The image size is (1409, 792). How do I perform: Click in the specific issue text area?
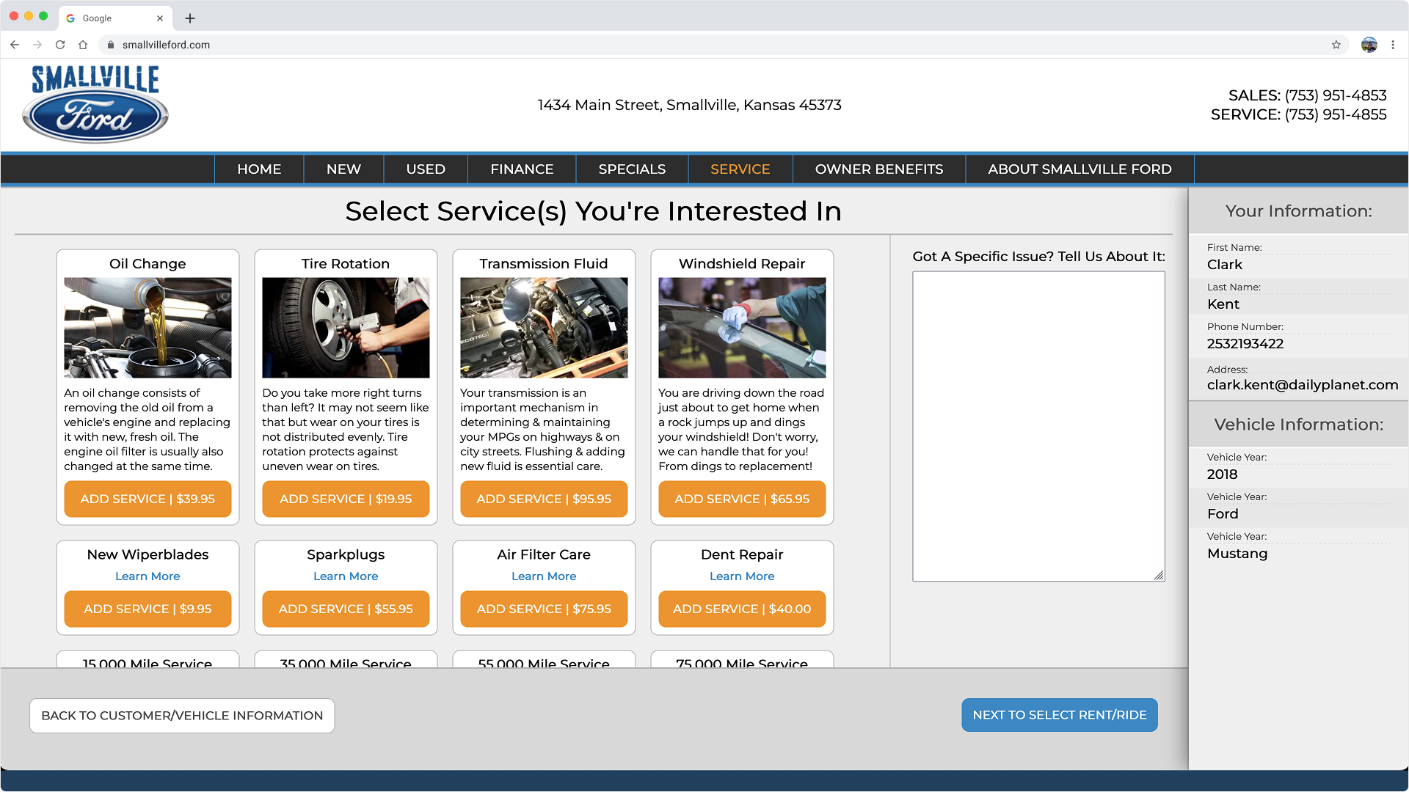pos(1038,425)
